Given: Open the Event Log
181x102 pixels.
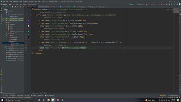Looking at the screenshot, I should (x=163, y=95).
